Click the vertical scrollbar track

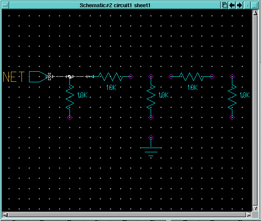pos(255,111)
